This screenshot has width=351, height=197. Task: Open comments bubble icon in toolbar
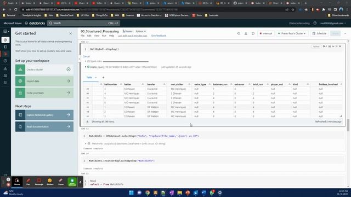point(253,33)
